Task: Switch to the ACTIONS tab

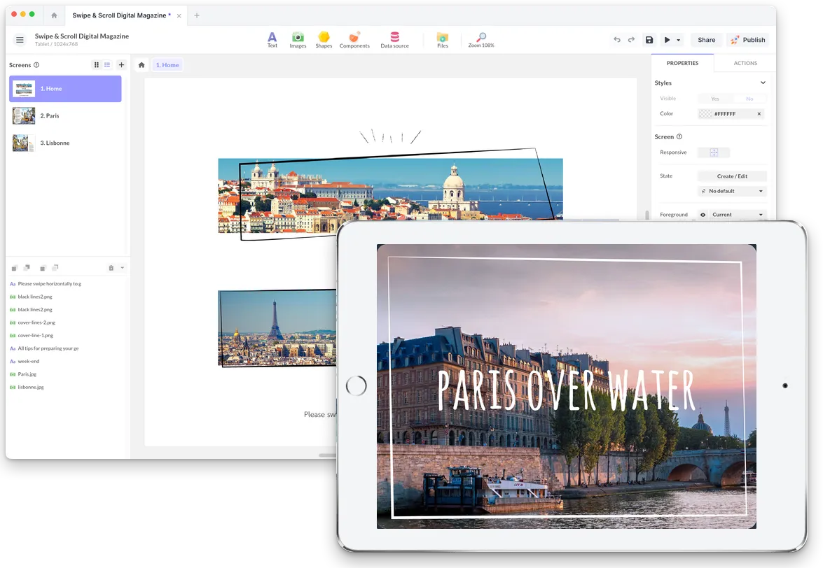Action: pyautogui.click(x=745, y=64)
